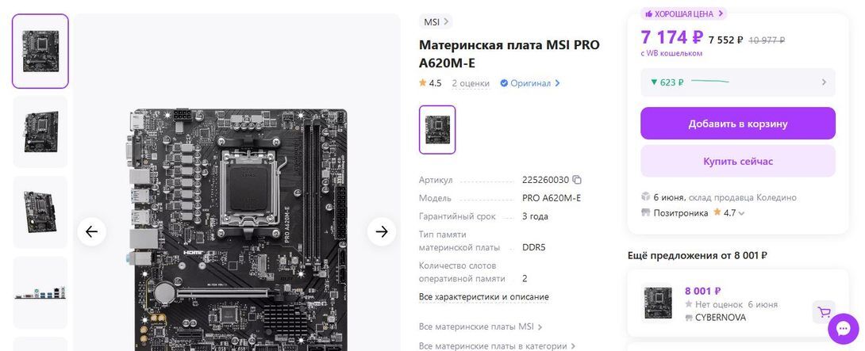This screenshot has width=865, height=351.
Task: Open the 2 оценки reviews link
Action: click(471, 83)
